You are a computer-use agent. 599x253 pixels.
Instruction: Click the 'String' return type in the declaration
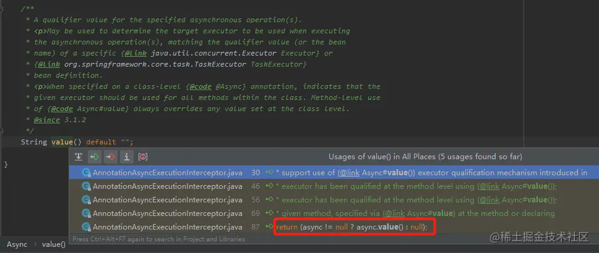(x=33, y=142)
